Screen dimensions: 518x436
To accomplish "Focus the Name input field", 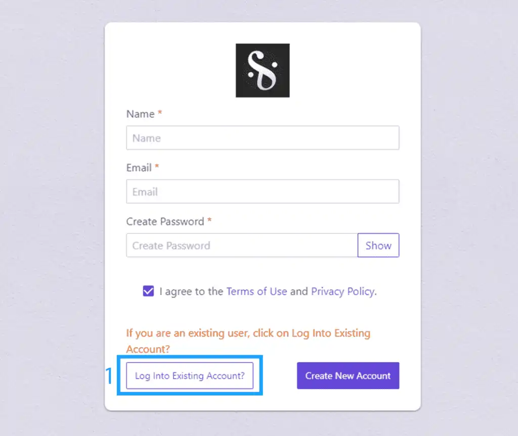I will pyautogui.click(x=263, y=138).
